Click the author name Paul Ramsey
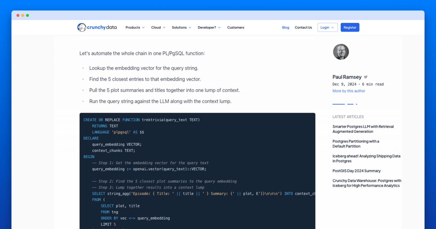 (x=347, y=77)
